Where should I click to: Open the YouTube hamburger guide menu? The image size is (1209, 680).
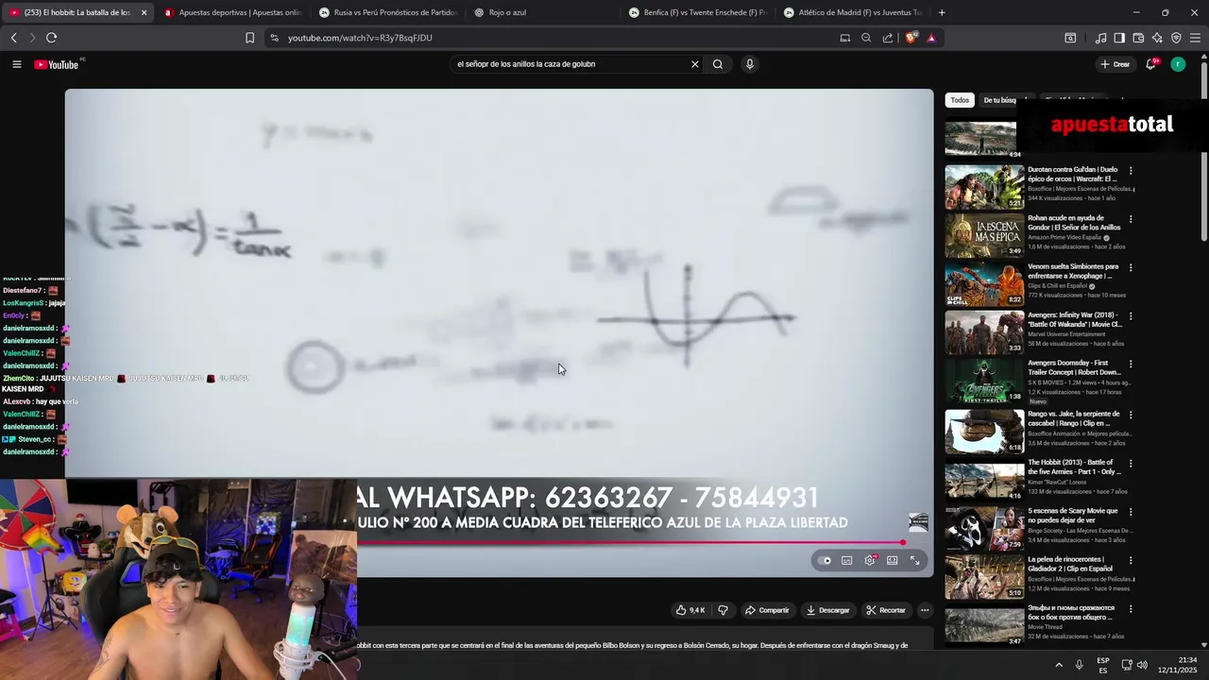16,64
